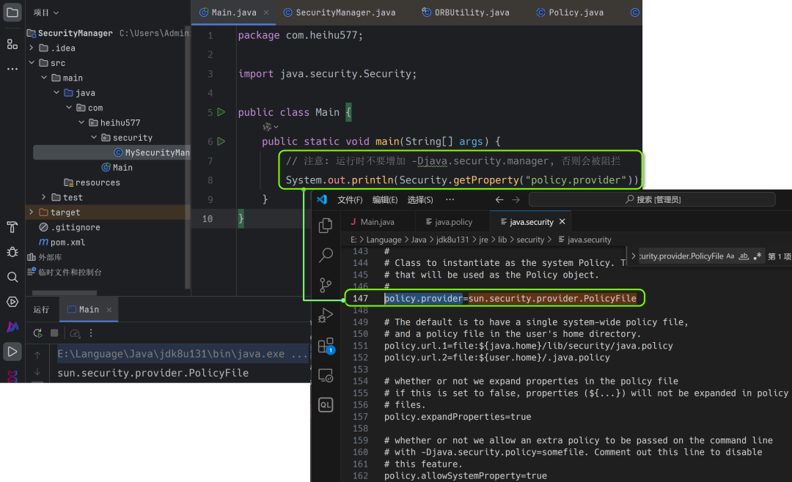Image resolution: width=792 pixels, height=482 pixels.
Task: Collapse the java source folder
Action: 56,93
